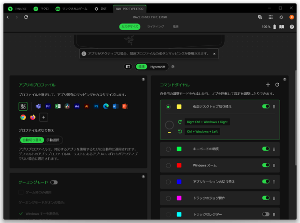Select the Windows ズーム radio button
Image resolution: width=300 pixels, height=223 pixels.
click(x=168, y=165)
